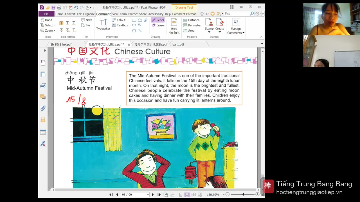Select the Pencil drawing tool

coord(157,20)
